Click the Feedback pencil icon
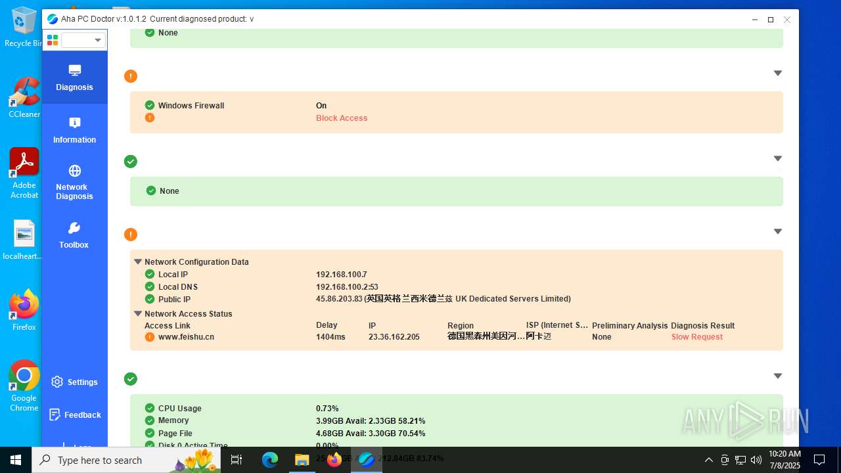 click(x=55, y=415)
